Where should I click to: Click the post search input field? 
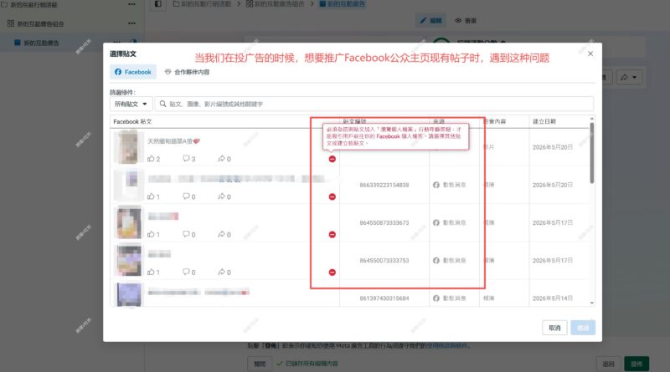374,104
